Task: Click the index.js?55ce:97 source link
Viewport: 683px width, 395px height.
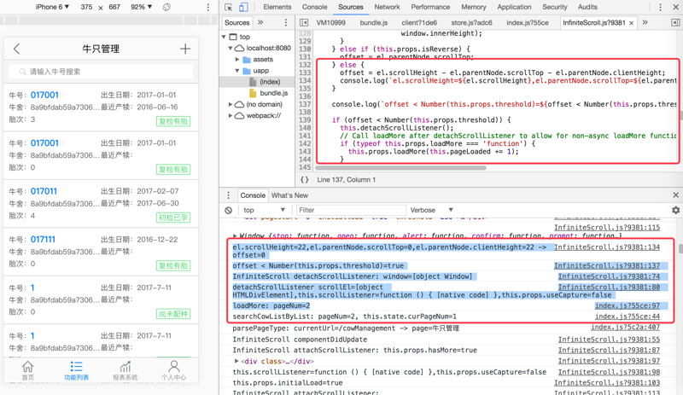Action: point(627,305)
